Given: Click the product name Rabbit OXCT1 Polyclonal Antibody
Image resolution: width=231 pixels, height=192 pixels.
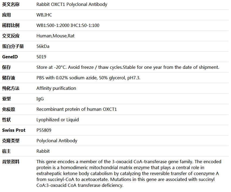Looking at the screenshot, I should point(72,5).
